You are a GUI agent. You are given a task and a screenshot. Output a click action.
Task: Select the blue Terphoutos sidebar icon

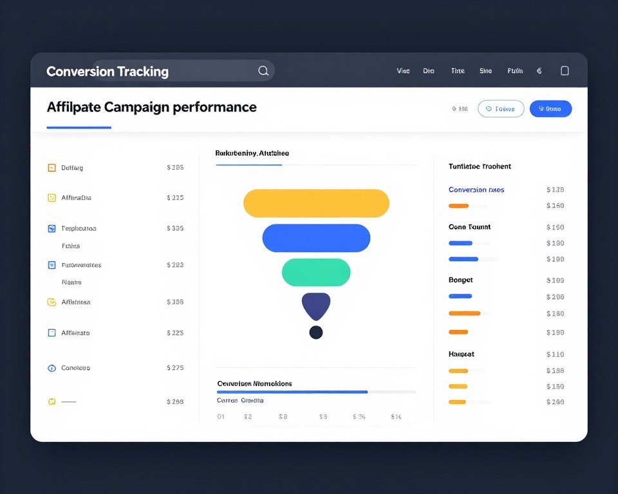click(51, 228)
